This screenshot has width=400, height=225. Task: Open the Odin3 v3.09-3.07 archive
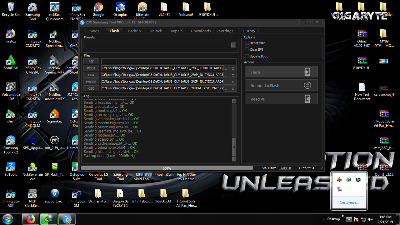tap(362, 38)
